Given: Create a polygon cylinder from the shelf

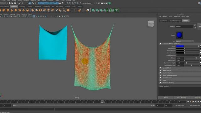Looking at the screenshot, I should 8,10.
